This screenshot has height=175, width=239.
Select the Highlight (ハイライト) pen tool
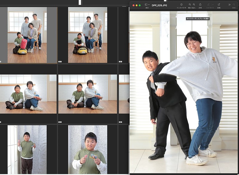coord(208,5)
